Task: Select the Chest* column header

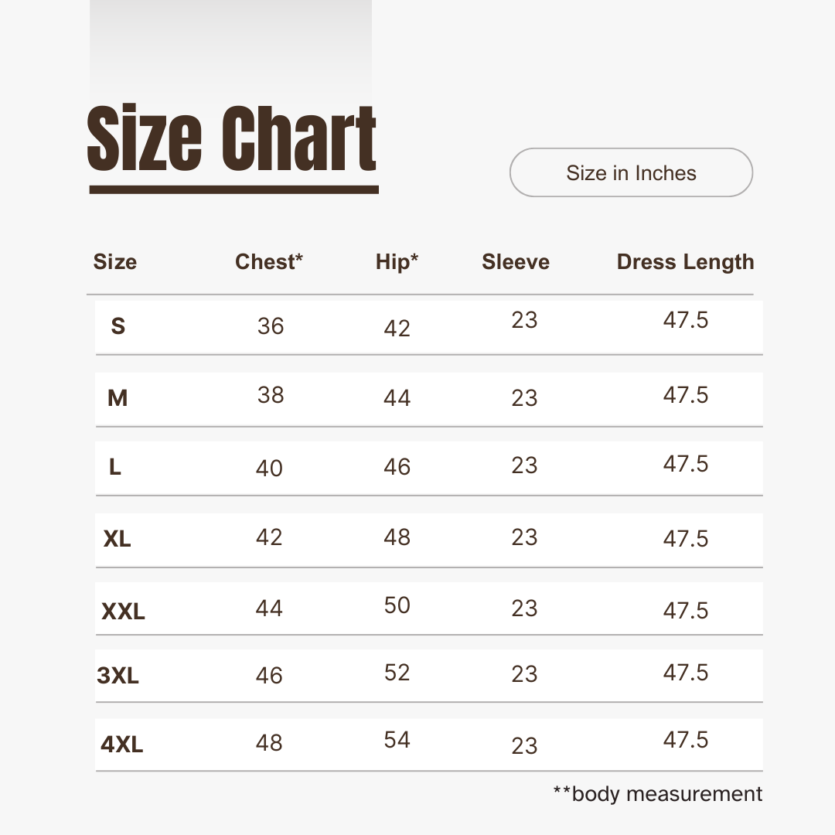Action: (x=269, y=262)
